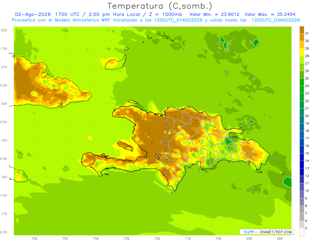Click the legend label '13'
This screenshot has width=314, height=242.
(307, 168)
